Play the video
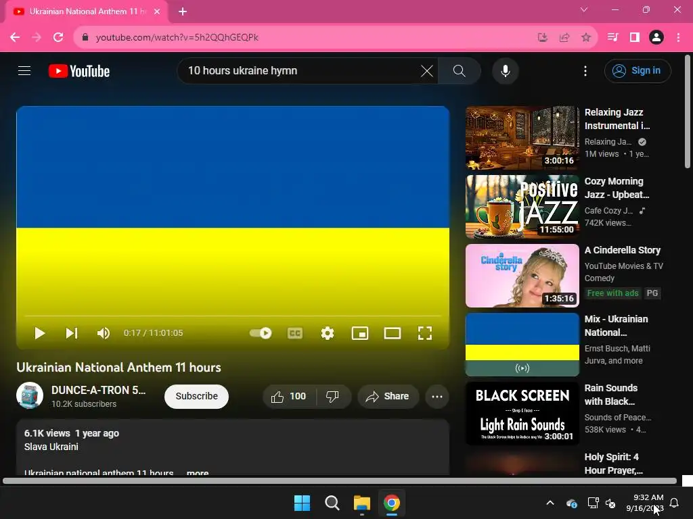Image resolution: width=693 pixels, height=519 pixels. 39,333
